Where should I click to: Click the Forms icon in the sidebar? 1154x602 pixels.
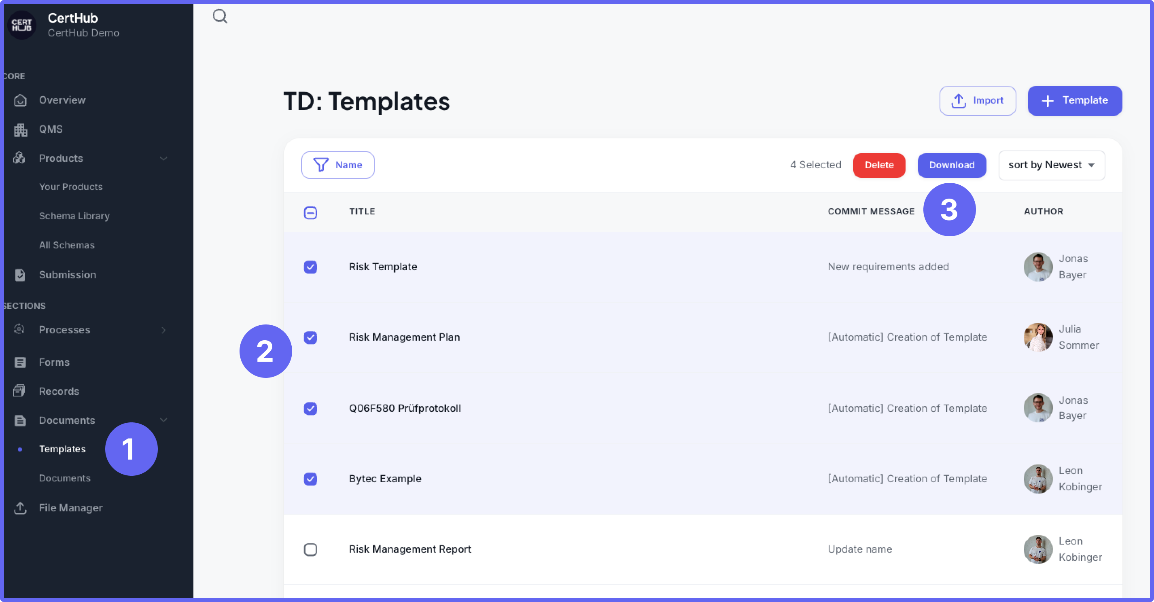coord(20,362)
